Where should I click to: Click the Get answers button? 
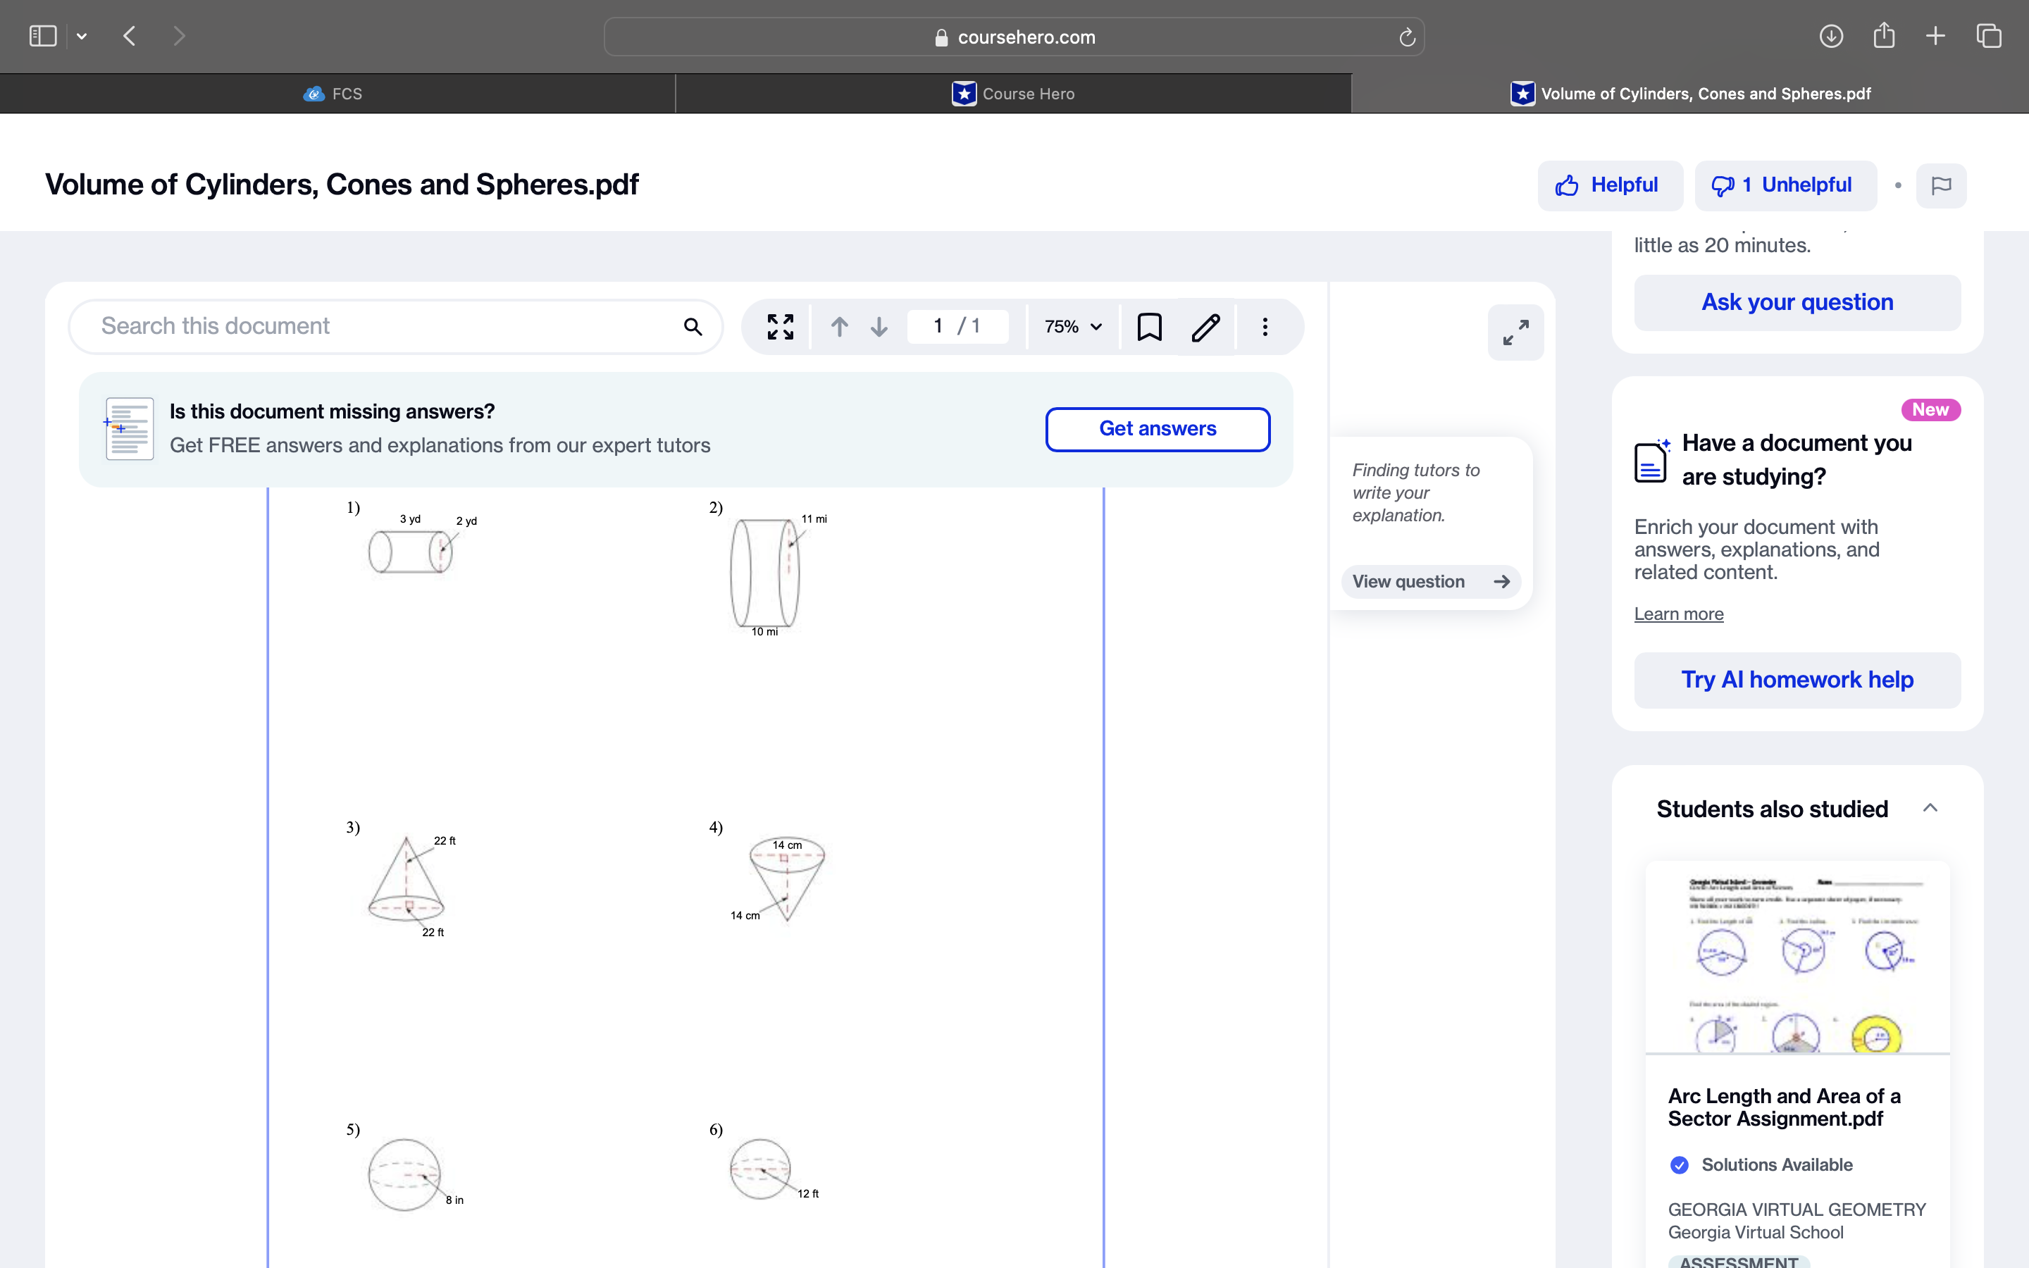(1157, 428)
